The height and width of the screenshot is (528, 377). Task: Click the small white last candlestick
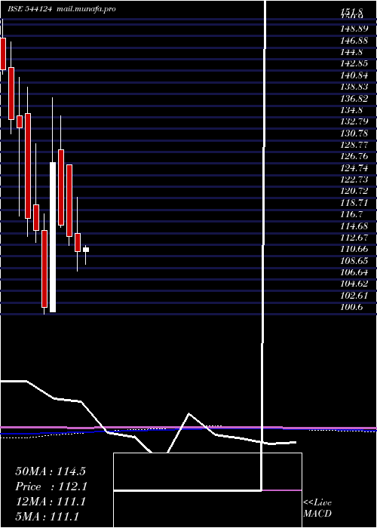point(86,250)
